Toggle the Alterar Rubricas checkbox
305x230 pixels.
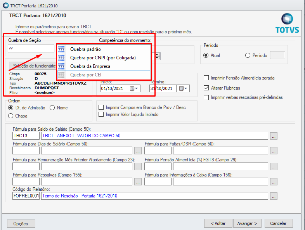pos(206,88)
